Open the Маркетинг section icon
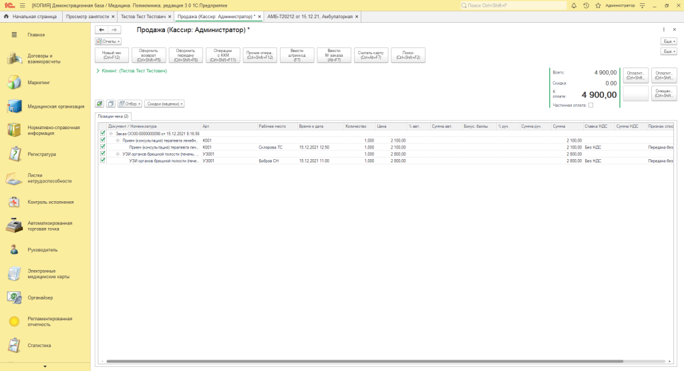Image resolution: width=684 pixels, height=371 pixels. [x=14, y=82]
